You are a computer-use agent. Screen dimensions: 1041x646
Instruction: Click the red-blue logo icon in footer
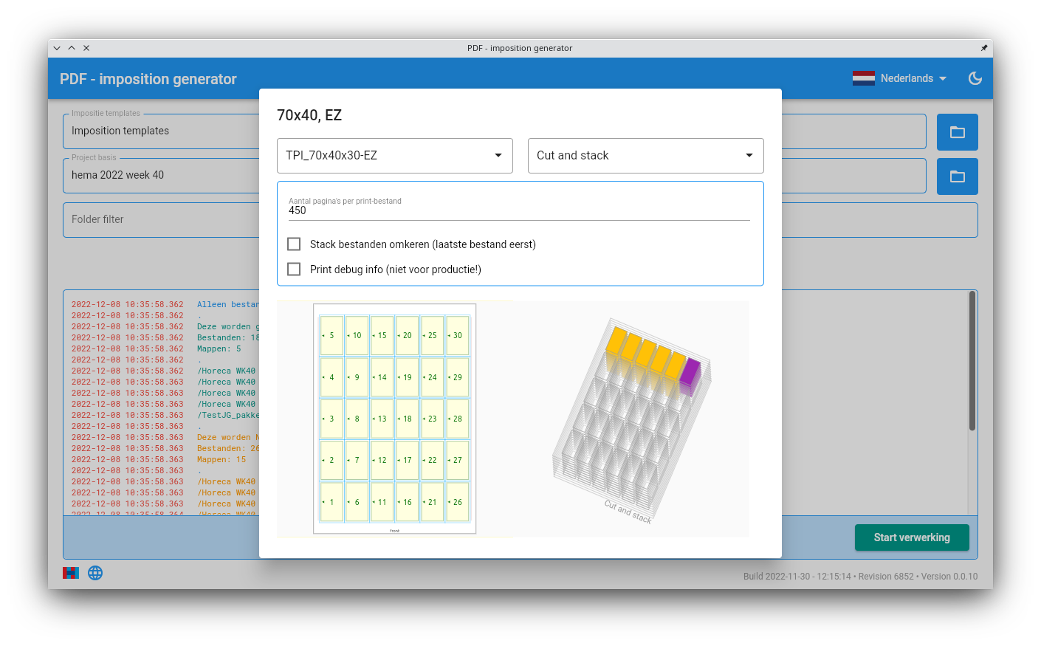(x=71, y=573)
